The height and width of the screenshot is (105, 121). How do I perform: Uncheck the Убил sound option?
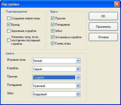pos(53,31)
